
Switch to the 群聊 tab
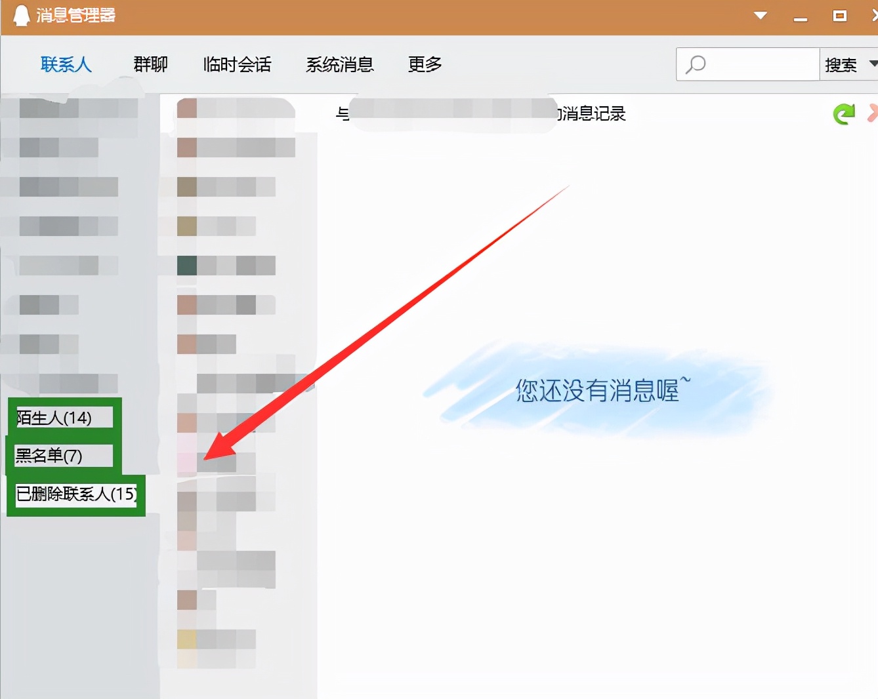tap(150, 64)
